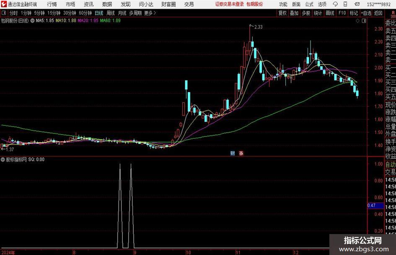
Task: Click the 复权 button
Action: click(282, 13)
